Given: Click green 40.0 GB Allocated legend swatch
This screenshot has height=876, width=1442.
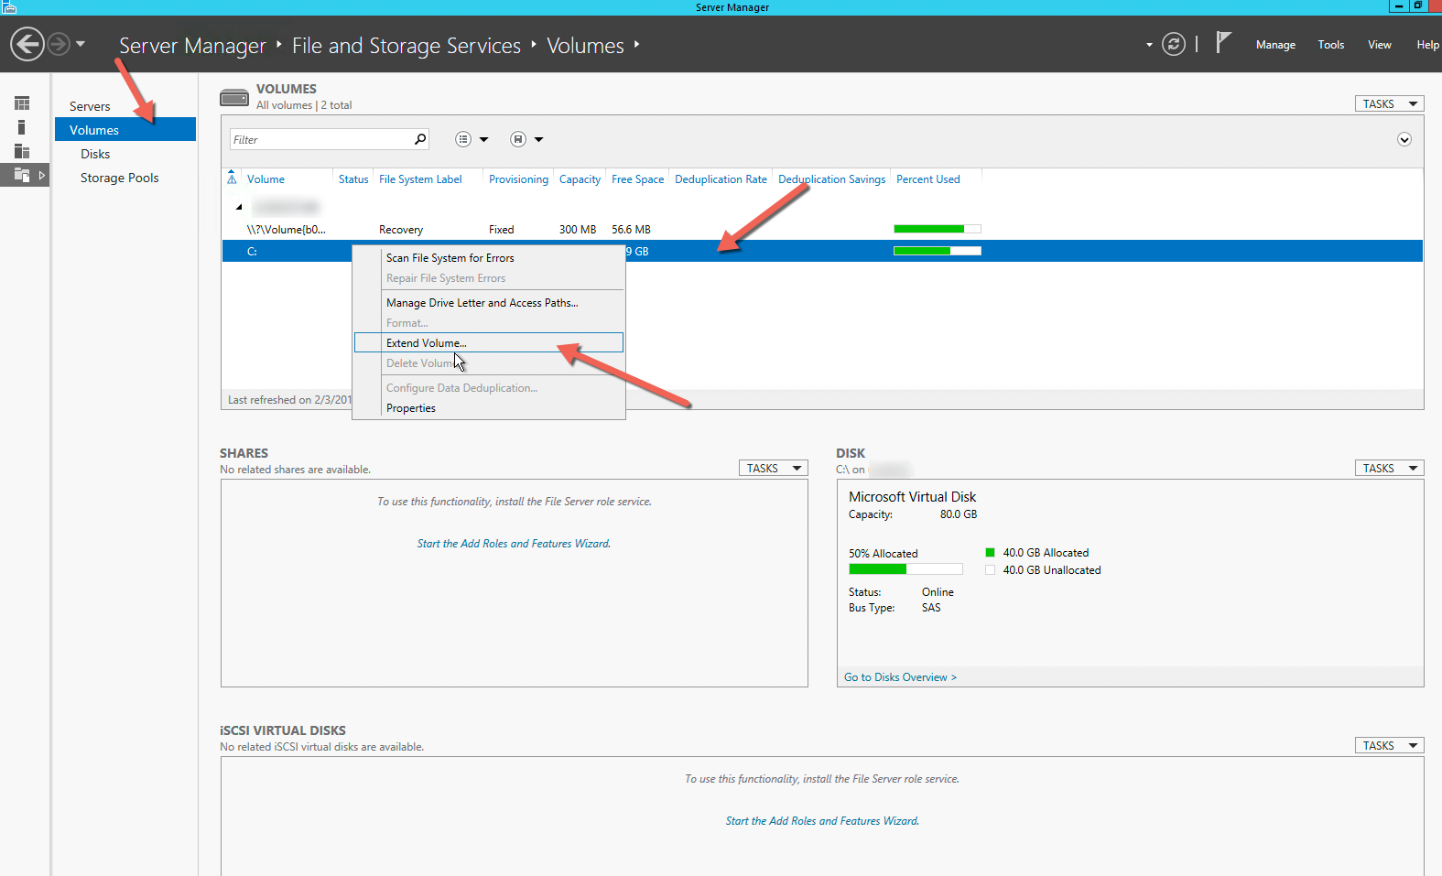Looking at the screenshot, I should 990,552.
